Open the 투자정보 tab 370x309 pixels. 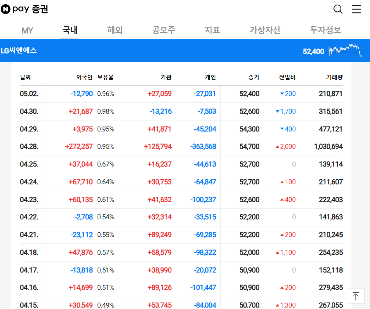tap(325, 30)
